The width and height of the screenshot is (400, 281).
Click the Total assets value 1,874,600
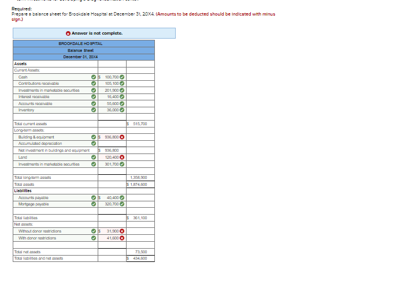pyautogui.click(x=139, y=184)
